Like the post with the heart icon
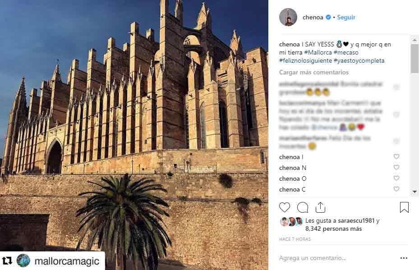This screenshot has width=419, height=270. click(x=285, y=207)
